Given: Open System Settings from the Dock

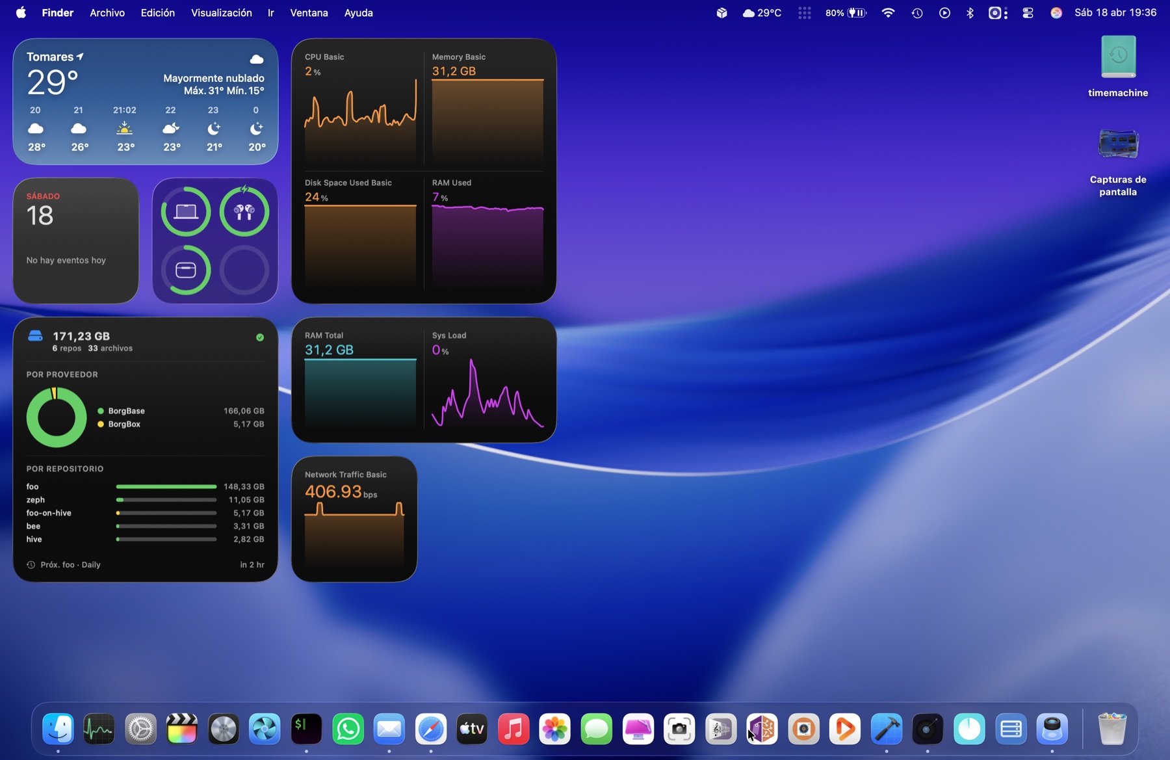Looking at the screenshot, I should point(140,729).
